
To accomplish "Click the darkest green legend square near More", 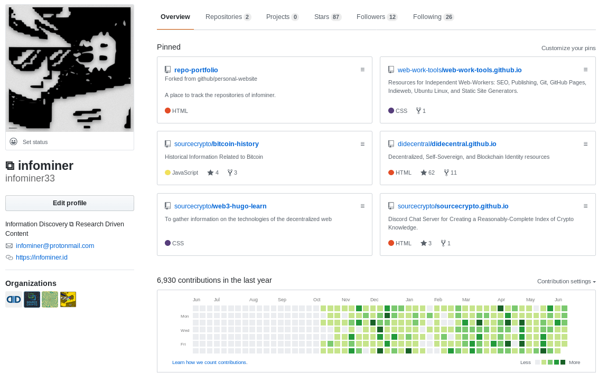I will tap(563, 362).
